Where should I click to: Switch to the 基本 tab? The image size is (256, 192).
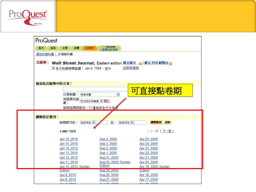(41, 48)
